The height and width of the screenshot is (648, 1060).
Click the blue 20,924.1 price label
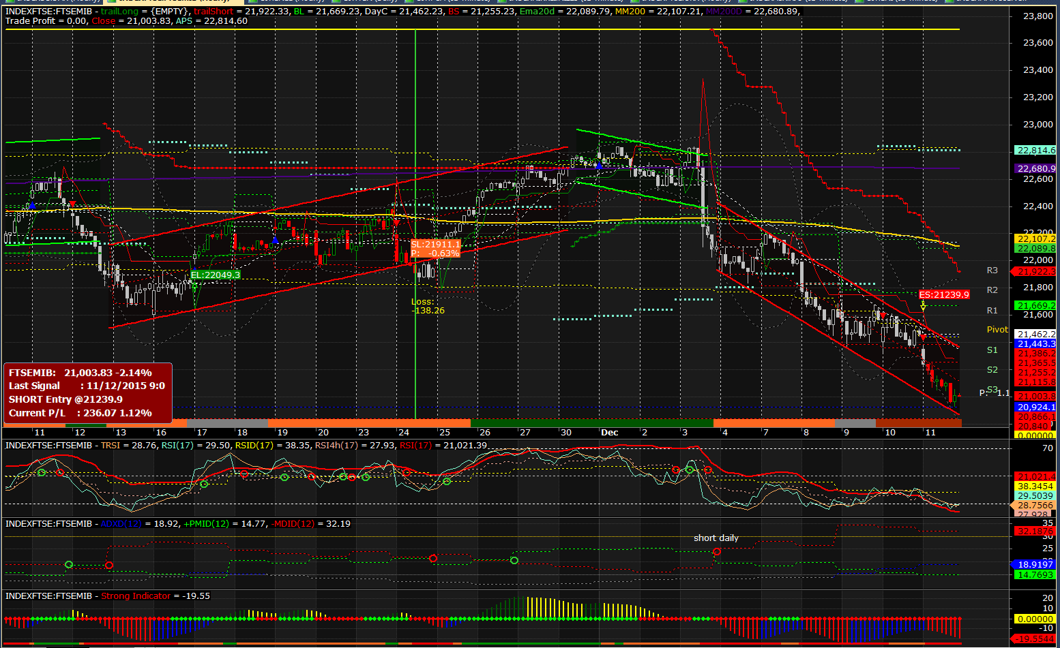(1035, 407)
